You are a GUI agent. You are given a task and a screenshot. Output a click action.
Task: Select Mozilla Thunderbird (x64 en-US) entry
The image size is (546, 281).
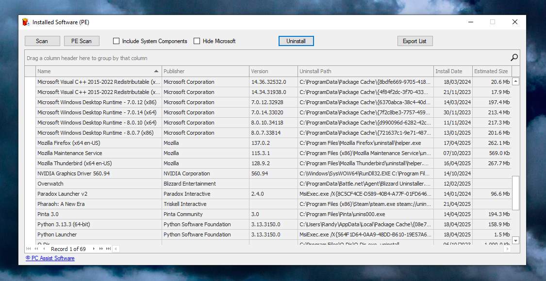click(x=274, y=163)
